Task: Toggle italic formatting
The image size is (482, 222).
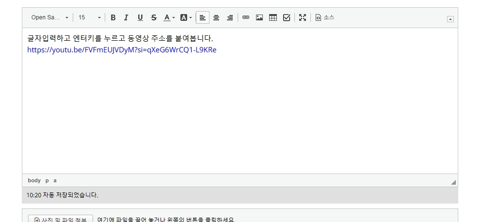Action: (127, 17)
